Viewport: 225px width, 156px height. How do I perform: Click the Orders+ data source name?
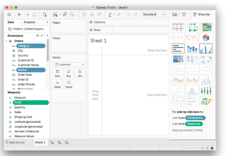coord(29,29)
